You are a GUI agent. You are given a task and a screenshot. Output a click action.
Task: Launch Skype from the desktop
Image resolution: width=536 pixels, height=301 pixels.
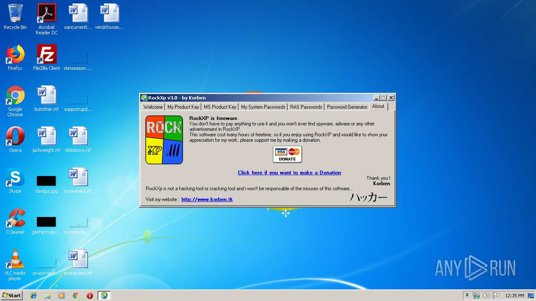(x=15, y=181)
